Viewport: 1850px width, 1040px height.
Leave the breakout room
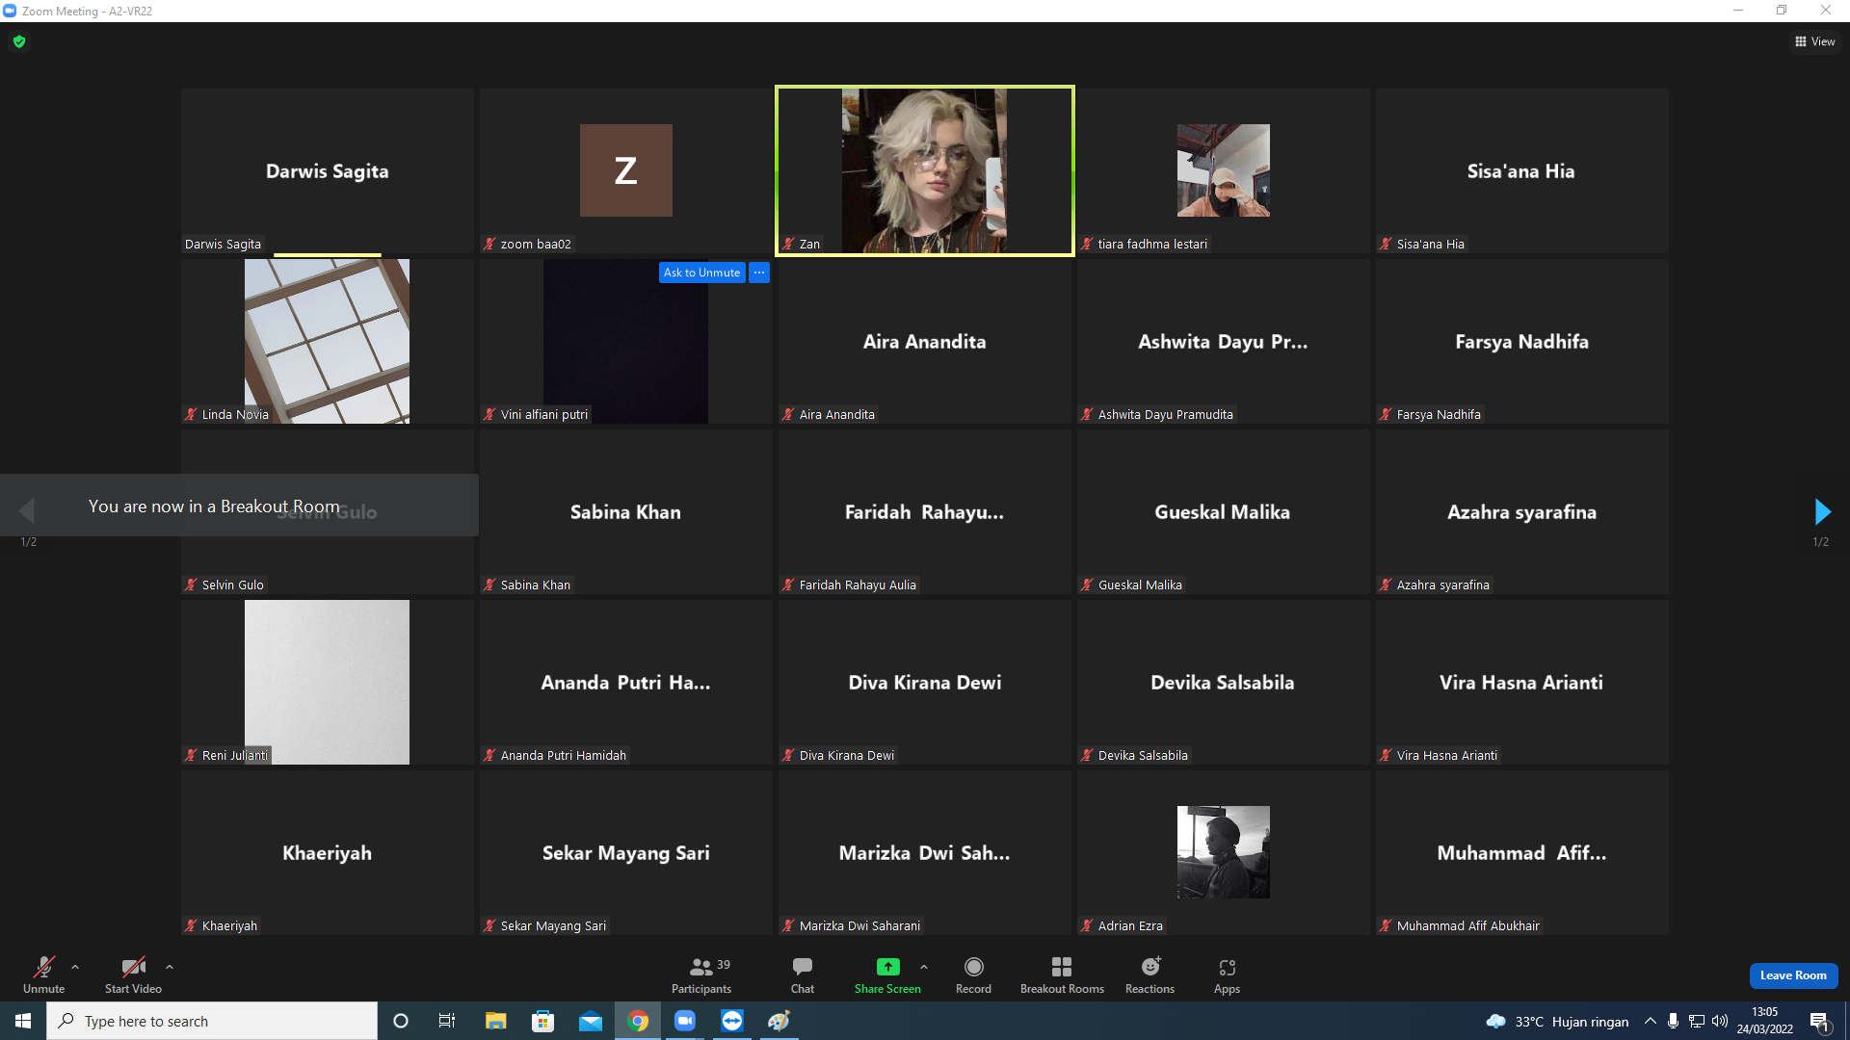(x=1793, y=975)
